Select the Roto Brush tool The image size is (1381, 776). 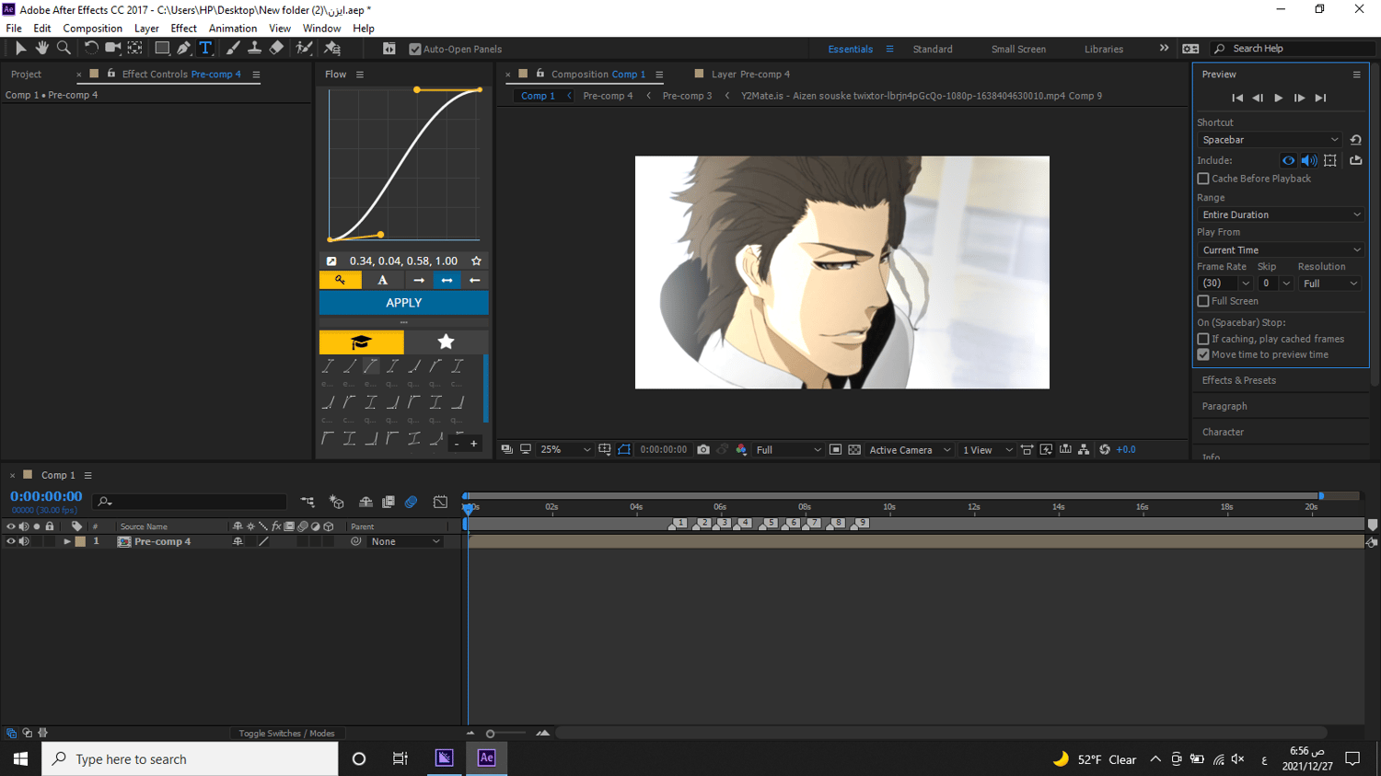click(x=304, y=48)
